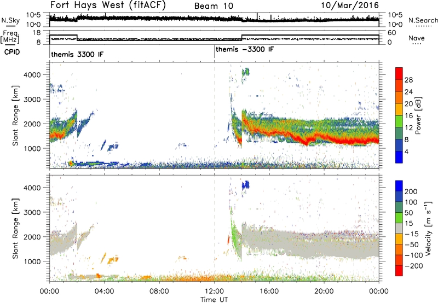Click the 'N.Sky' axis label
438x303 pixels.
[x=10, y=20]
